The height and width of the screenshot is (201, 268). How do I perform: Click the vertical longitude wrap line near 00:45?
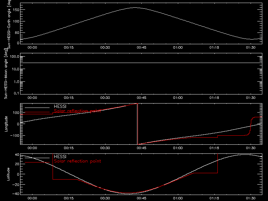pyautogui.click(x=138, y=124)
